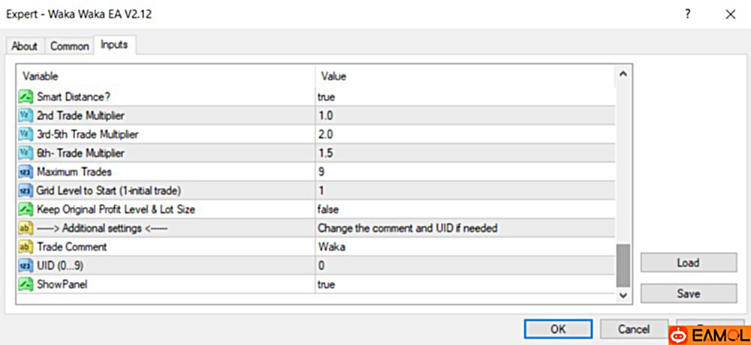Image resolution: width=751 pixels, height=345 pixels.
Task: Select Grid Level to Start value 1
Action: pos(321,190)
